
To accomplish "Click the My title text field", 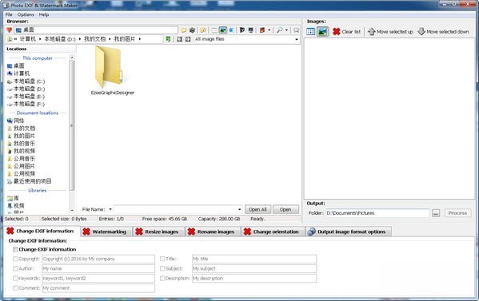I will 254,259.
